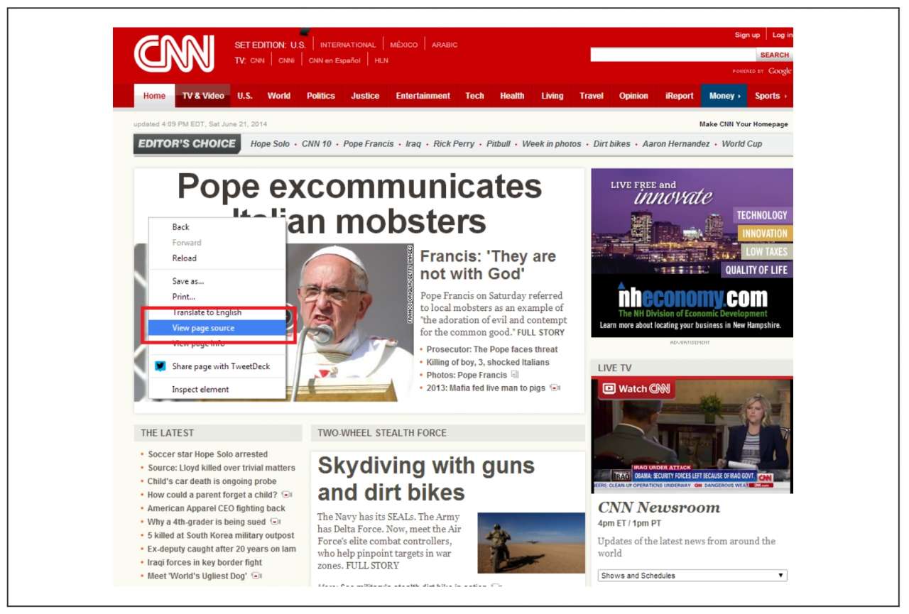Image resolution: width=909 pixels, height=614 pixels.
Task: Click the TweetDeck icon in context menu
Action: [x=160, y=366]
